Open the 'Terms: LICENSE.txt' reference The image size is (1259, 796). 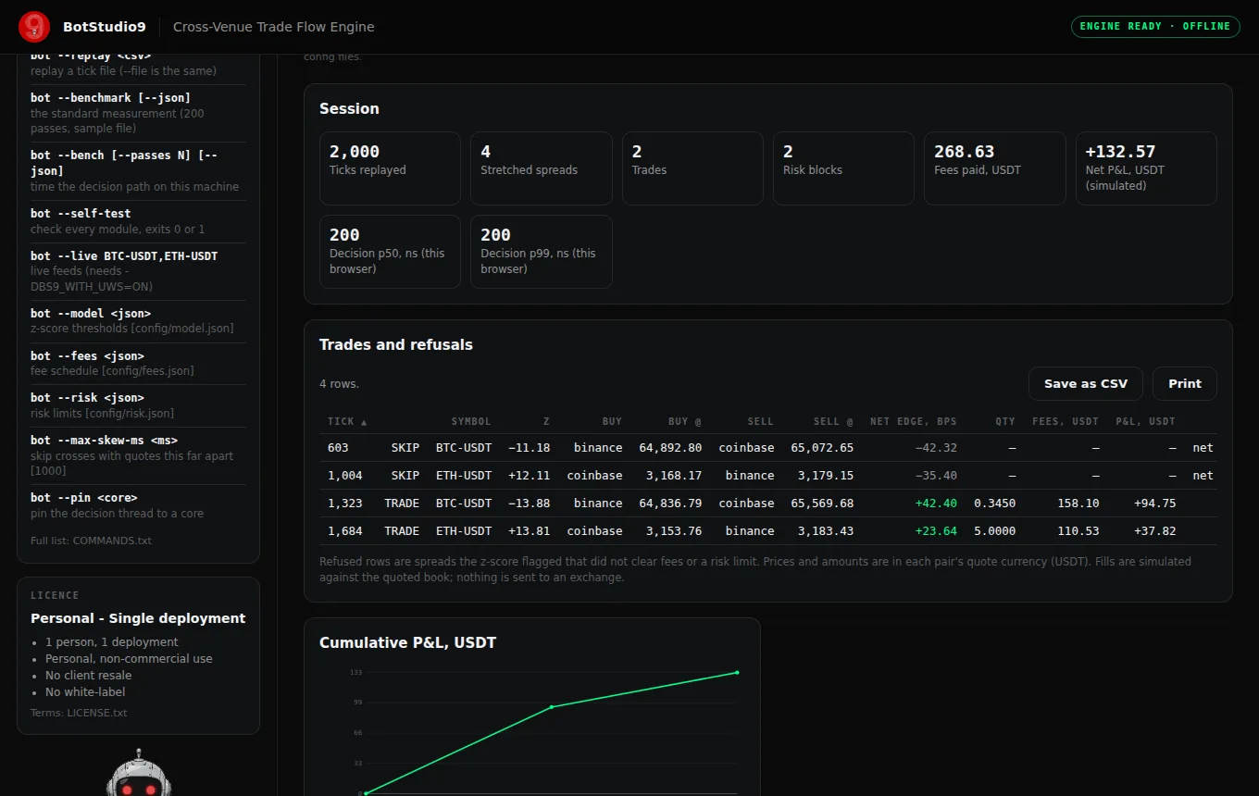tap(79, 713)
